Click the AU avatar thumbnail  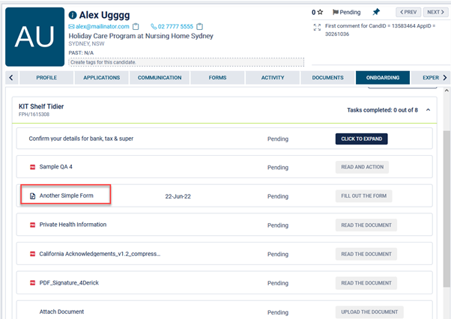tap(34, 37)
